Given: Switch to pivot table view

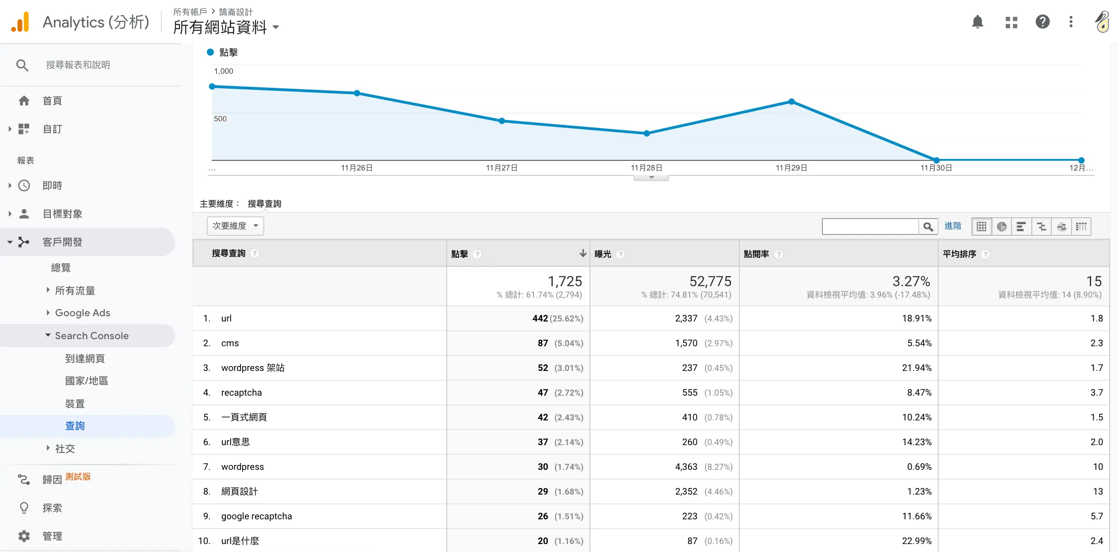Looking at the screenshot, I should (1081, 227).
